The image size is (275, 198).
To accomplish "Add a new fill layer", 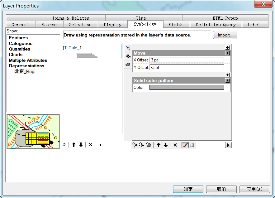I will (x=149, y=145).
